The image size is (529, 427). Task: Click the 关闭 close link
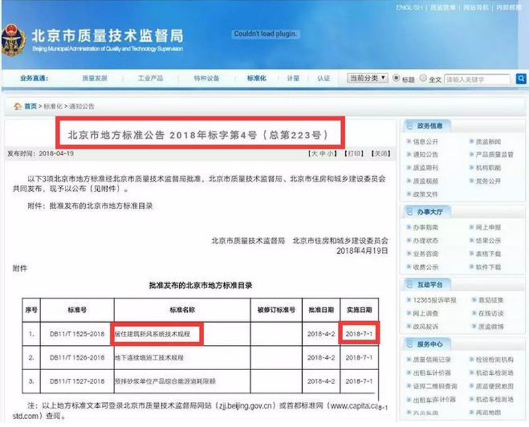pyautogui.click(x=380, y=153)
